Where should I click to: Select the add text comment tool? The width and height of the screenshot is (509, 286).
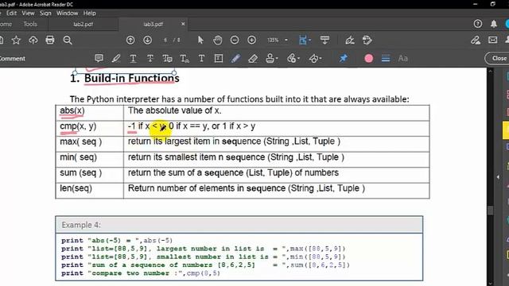(x=201, y=58)
